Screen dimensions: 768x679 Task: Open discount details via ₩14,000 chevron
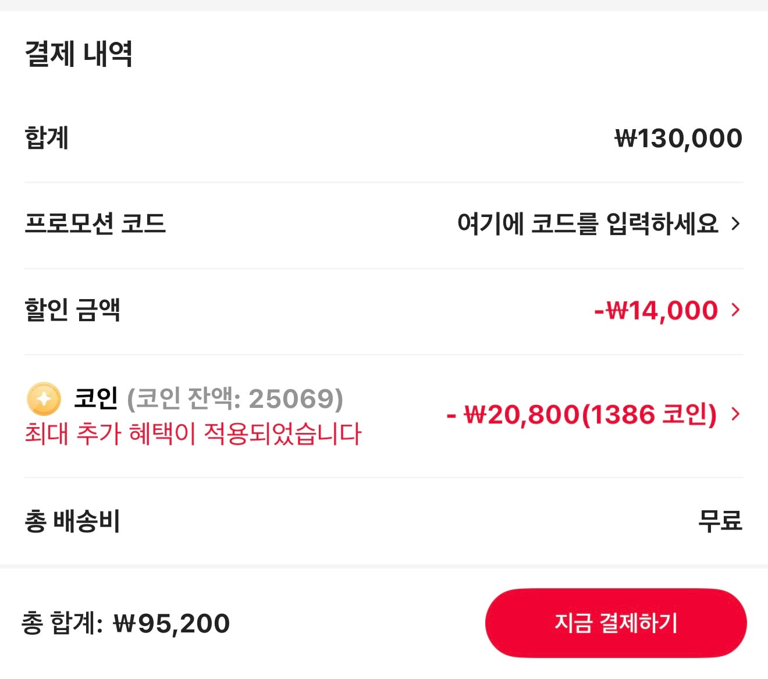pos(735,310)
